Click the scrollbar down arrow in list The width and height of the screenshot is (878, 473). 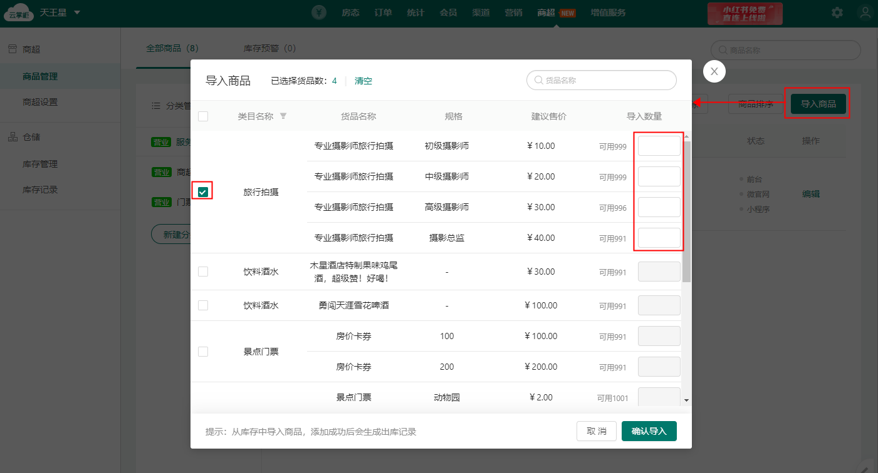point(686,400)
